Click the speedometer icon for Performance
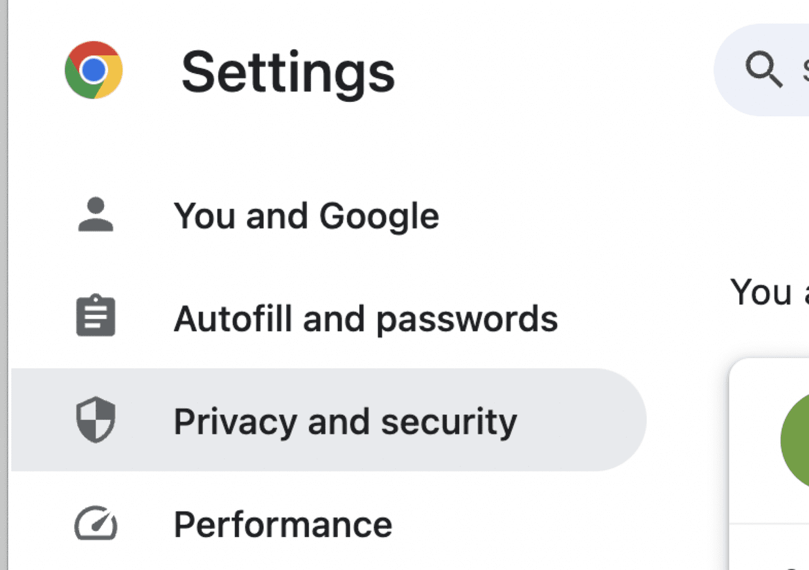809x570 pixels. (96, 523)
